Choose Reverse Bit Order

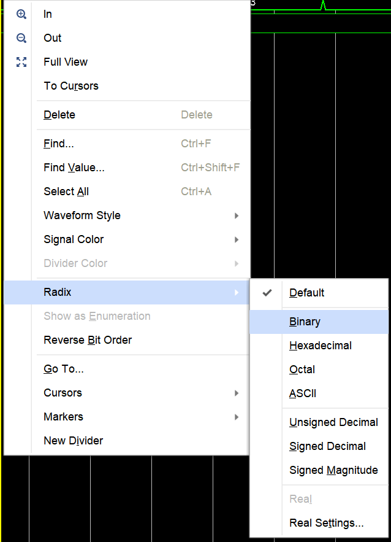click(88, 340)
